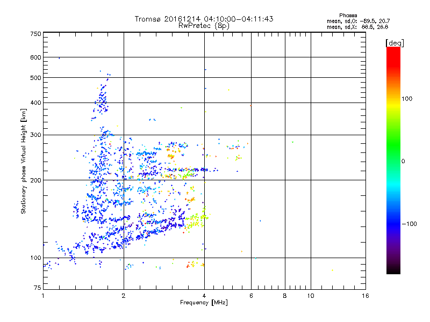
Task: Click the green band of the colorbar
Action: click(393, 145)
